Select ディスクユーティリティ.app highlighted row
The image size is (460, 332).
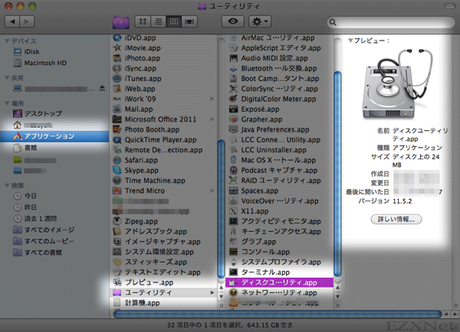(x=279, y=282)
